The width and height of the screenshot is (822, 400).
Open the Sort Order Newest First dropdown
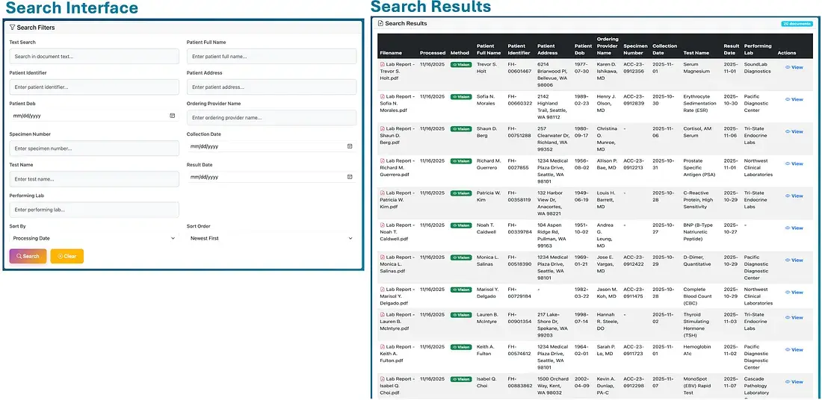(x=271, y=238)
